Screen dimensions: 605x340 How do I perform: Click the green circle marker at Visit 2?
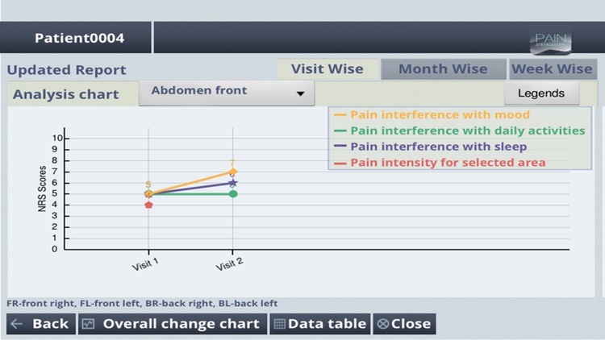pyautogui.click(x=233, y=193)
